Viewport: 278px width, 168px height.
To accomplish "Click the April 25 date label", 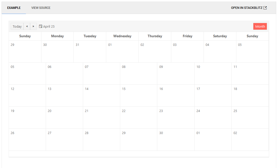I will pos(49,26).
